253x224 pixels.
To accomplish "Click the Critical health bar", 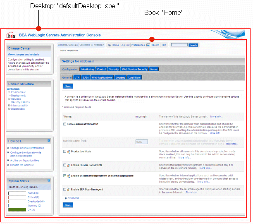I will [x=17, y=198].
